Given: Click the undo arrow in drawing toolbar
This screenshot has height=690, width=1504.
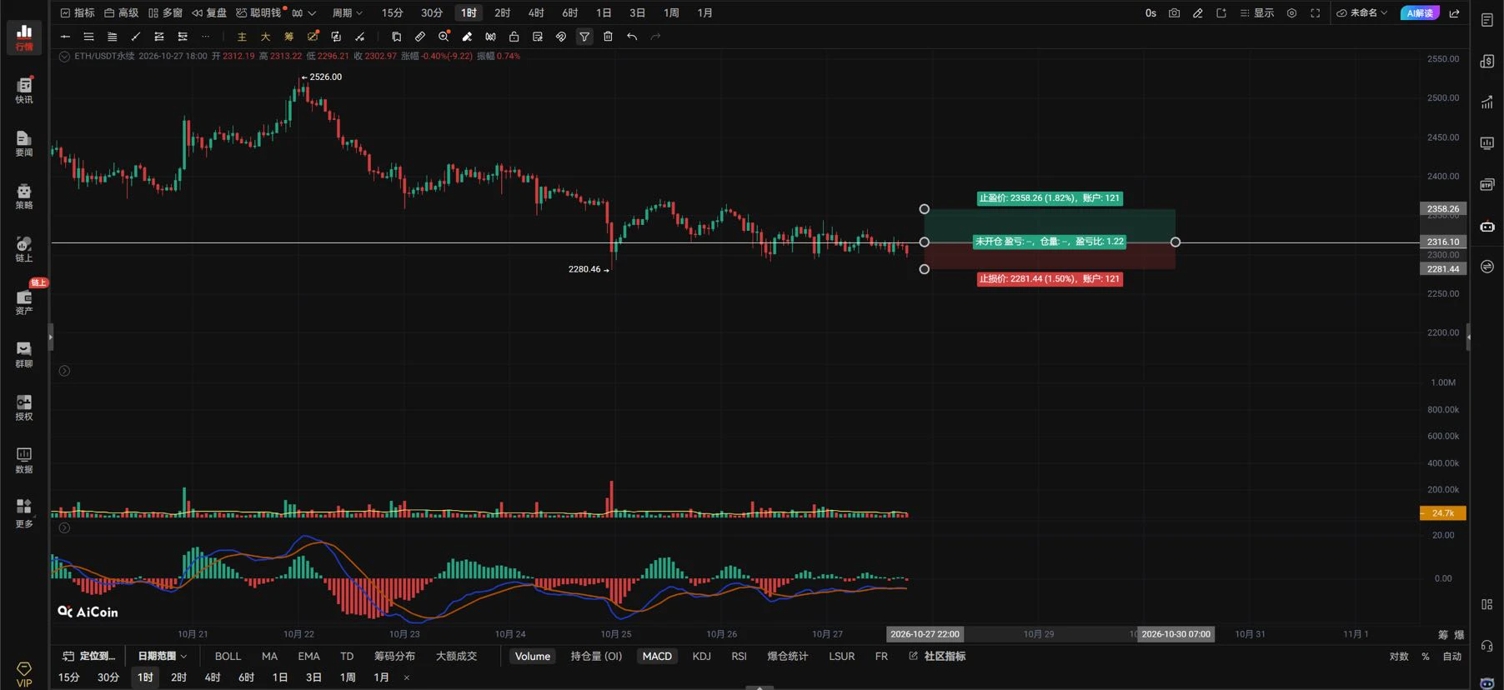Looking at the screenshot, I should (x=632, y=37).
